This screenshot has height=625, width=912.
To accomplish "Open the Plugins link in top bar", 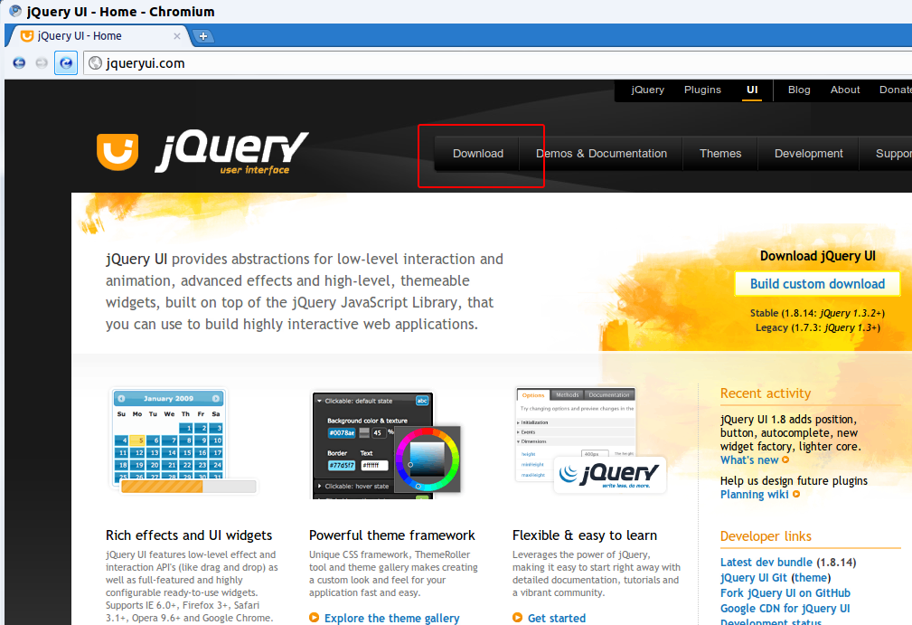I will (x=702, y=90).
